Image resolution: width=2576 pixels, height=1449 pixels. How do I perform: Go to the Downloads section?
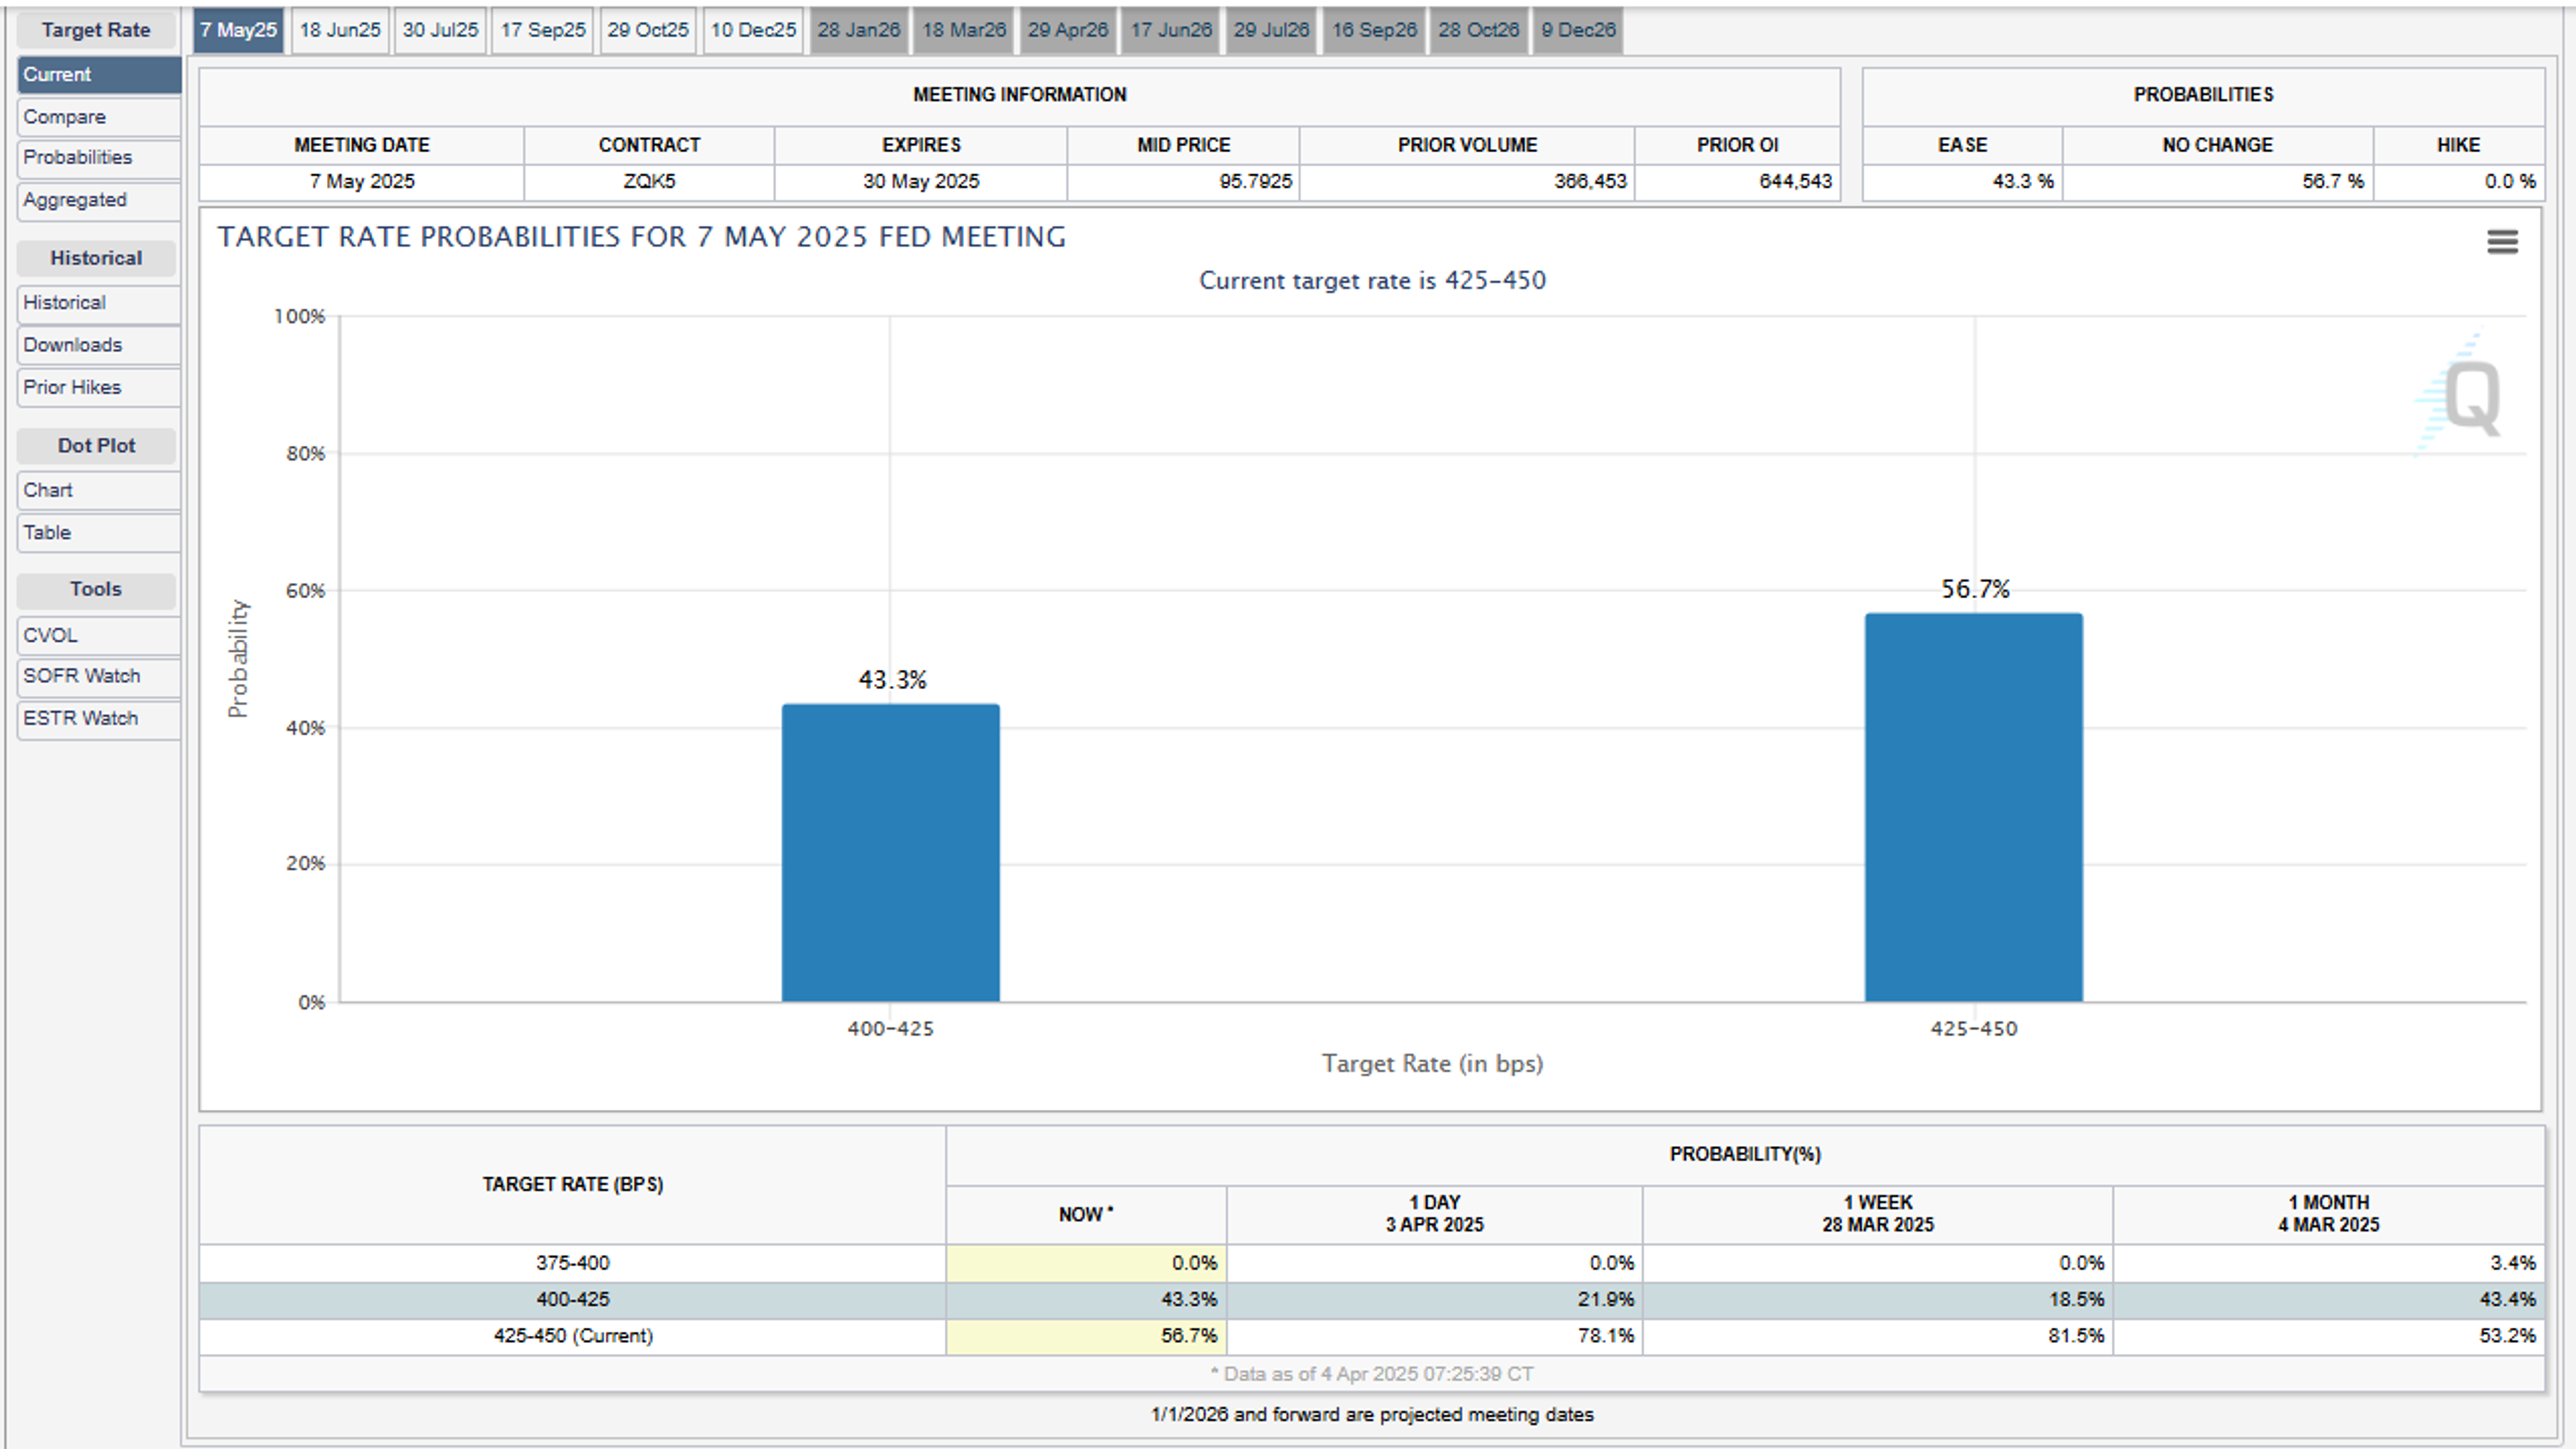coord(98,345)
